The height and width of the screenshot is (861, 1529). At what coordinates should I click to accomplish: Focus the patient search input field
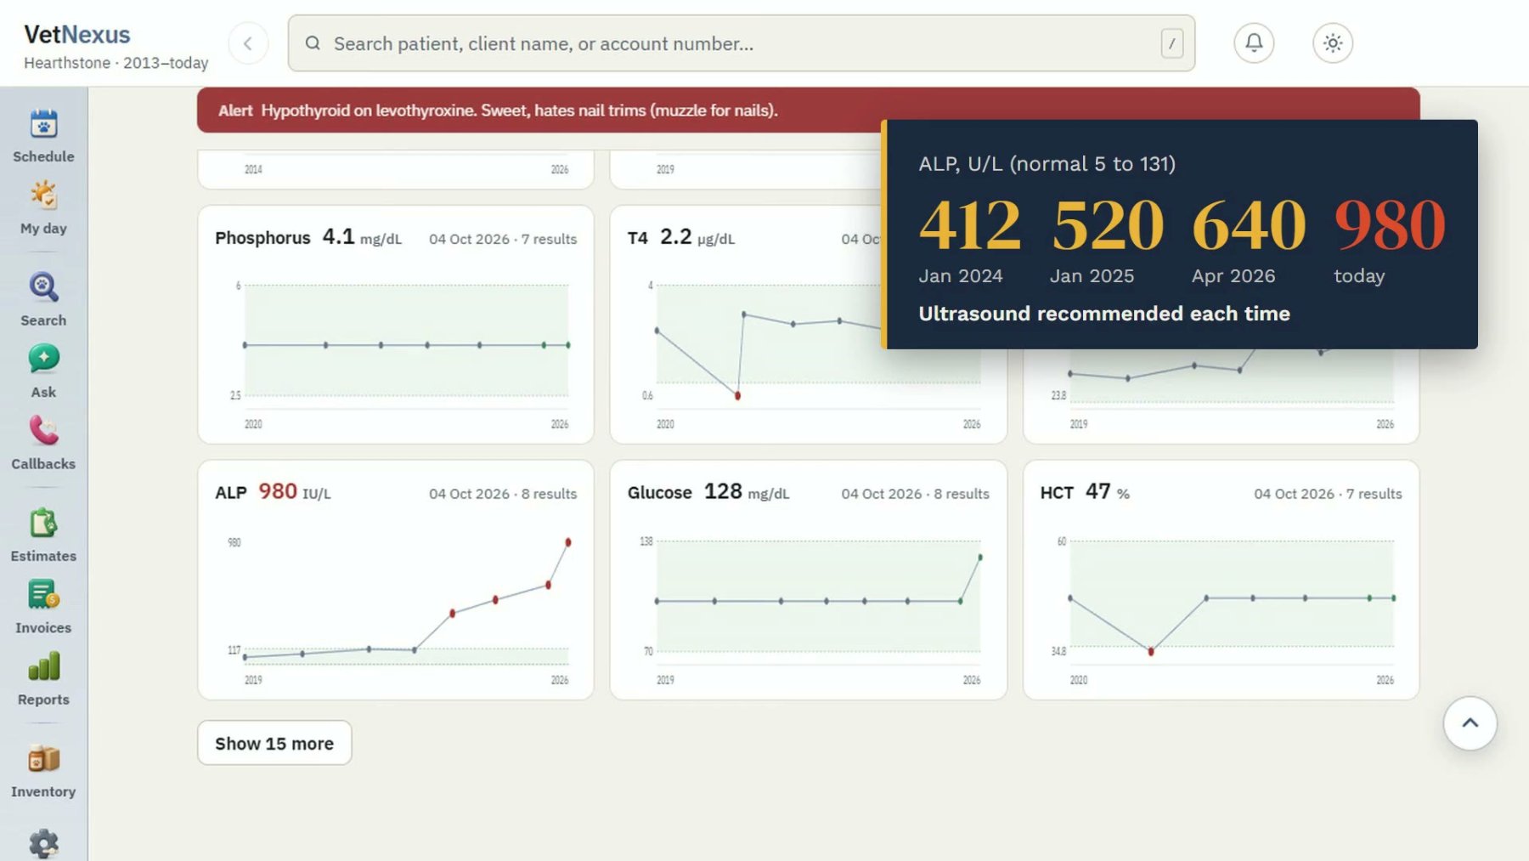point(741,43)
